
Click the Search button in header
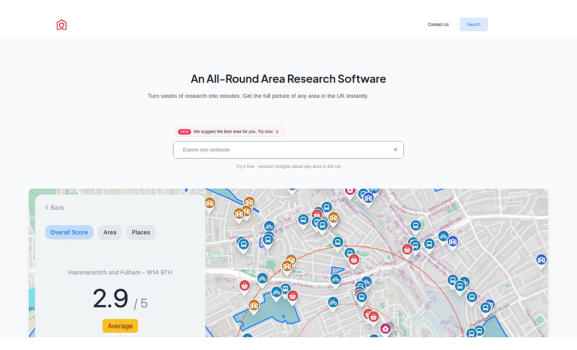point(474,24)
